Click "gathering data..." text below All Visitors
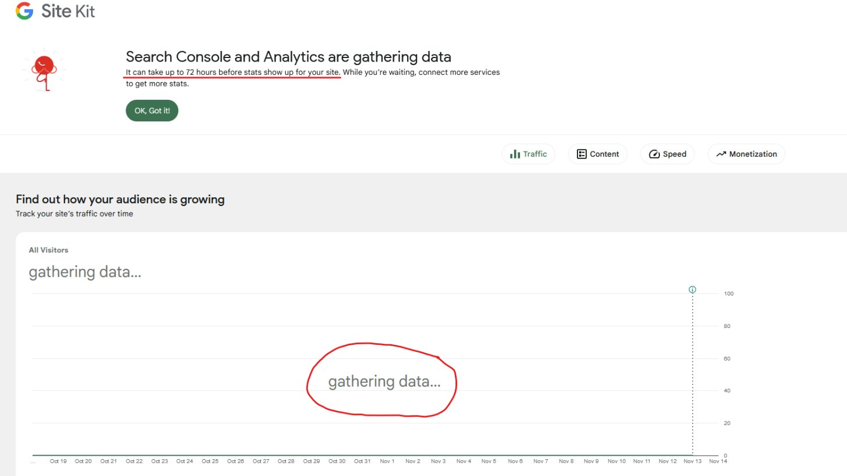This screenshot has width=847, height=476. point(85,272)
